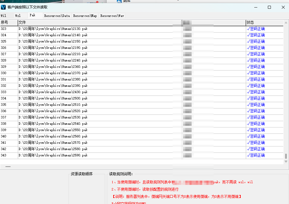Select row with Human\2540.pak

coord(142,124)
